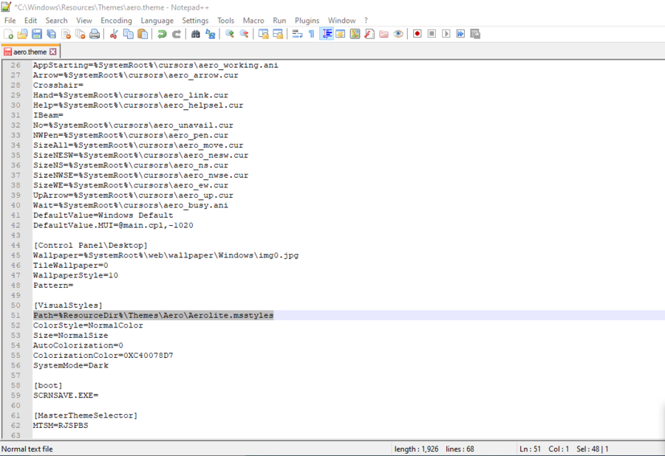Viewport: 665px width, 456px height.
Task: Open the Language menu
Action: 157,21
